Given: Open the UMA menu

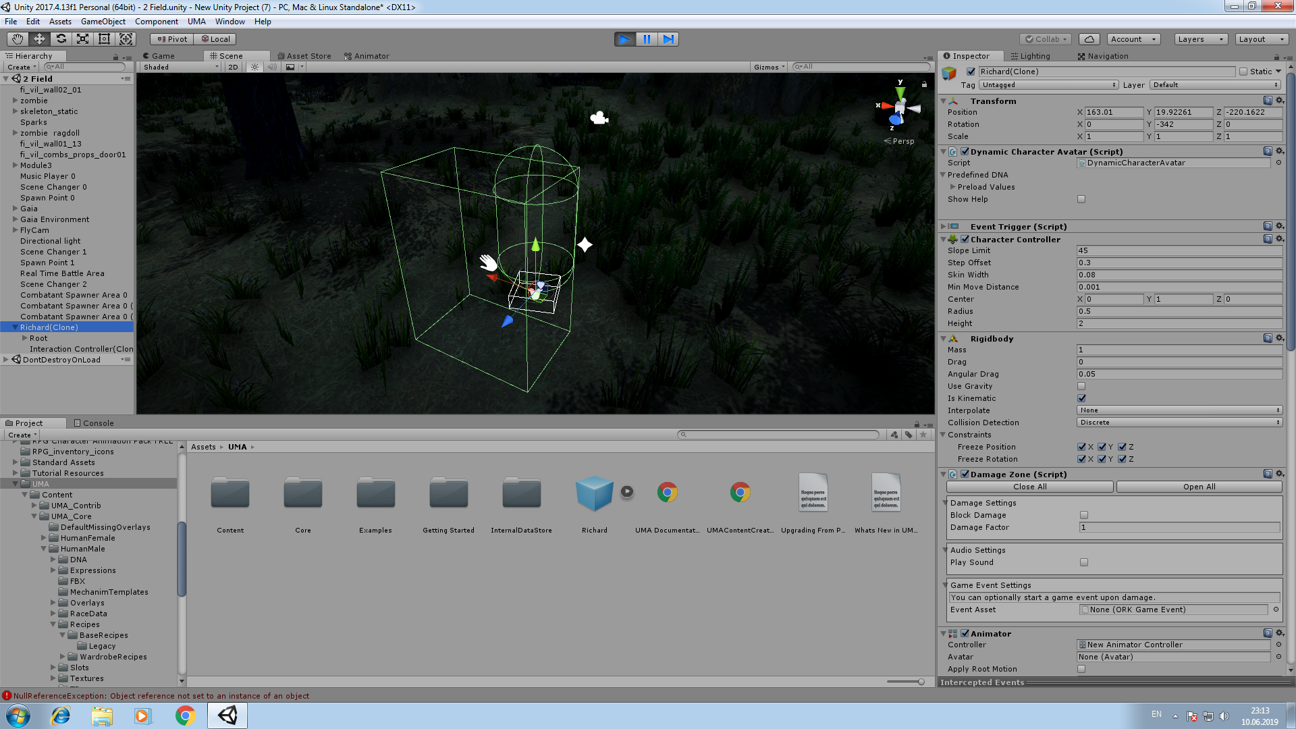Looking at the screenshot, I should pos(196,22).
